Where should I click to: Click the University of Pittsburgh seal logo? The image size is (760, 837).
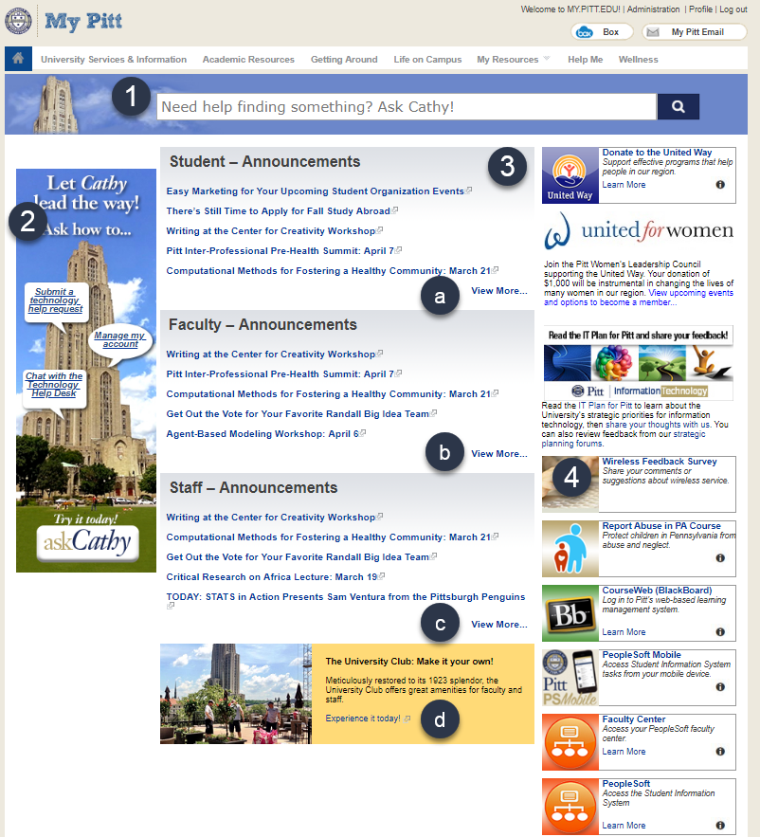click(18, 21)
